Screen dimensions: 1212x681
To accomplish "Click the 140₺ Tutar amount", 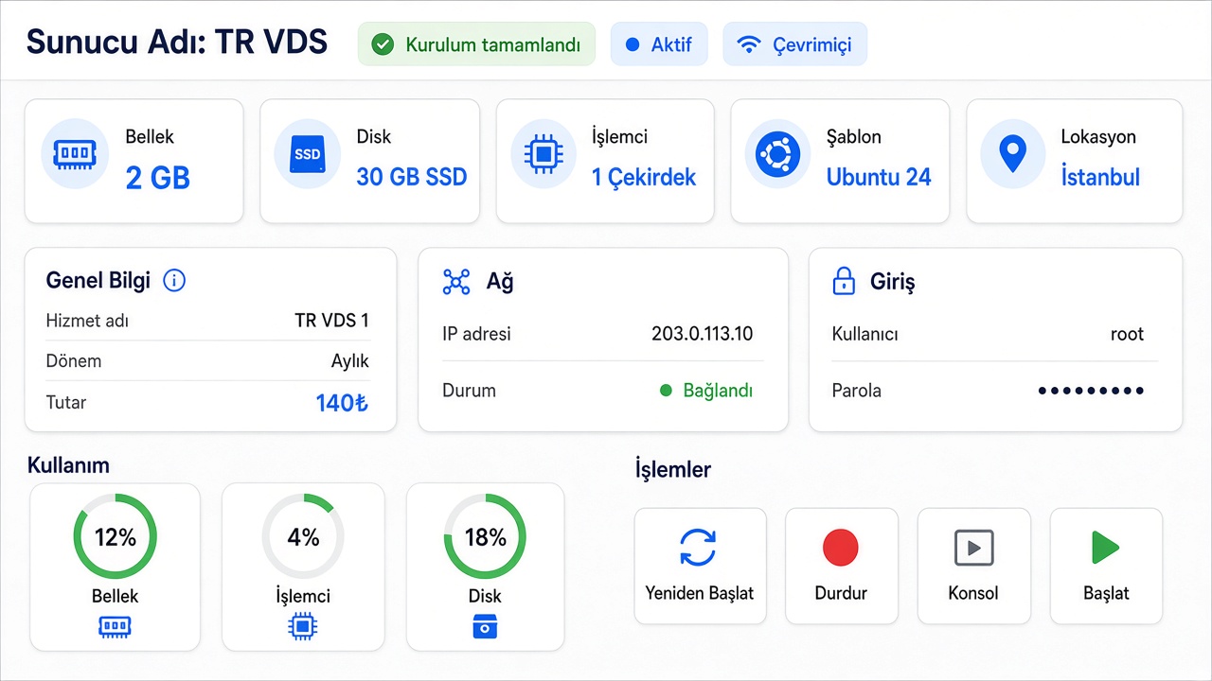I will 342,403.
